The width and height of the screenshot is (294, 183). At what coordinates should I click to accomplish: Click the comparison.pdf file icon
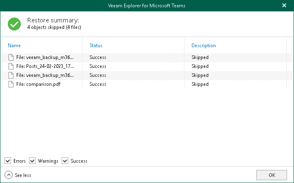pyautogui.click(x=11, y=84)
